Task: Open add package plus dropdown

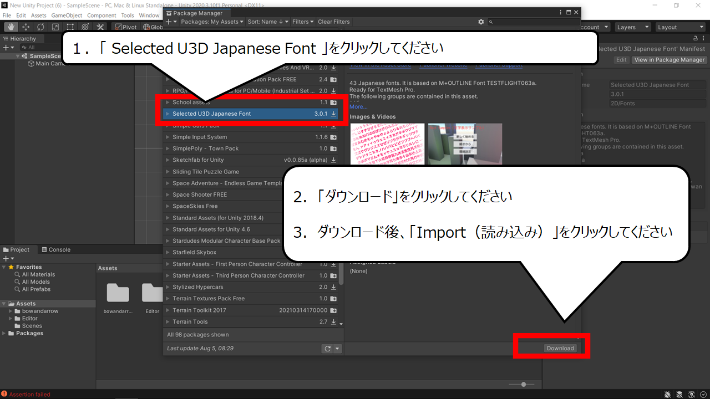Action: [171, 22]
